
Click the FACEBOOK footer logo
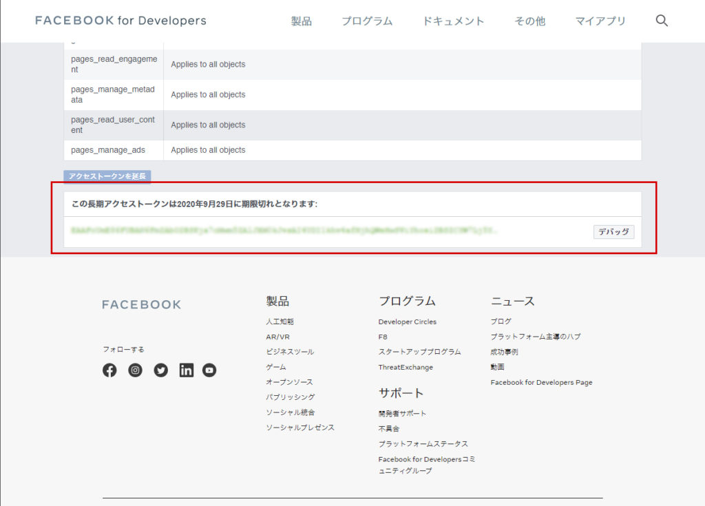pos(141,304)
